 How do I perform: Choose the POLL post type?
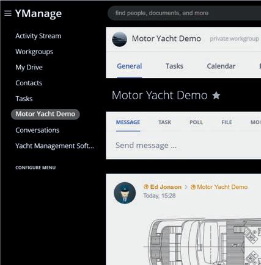pyautogui.click(x=196, y=122)
